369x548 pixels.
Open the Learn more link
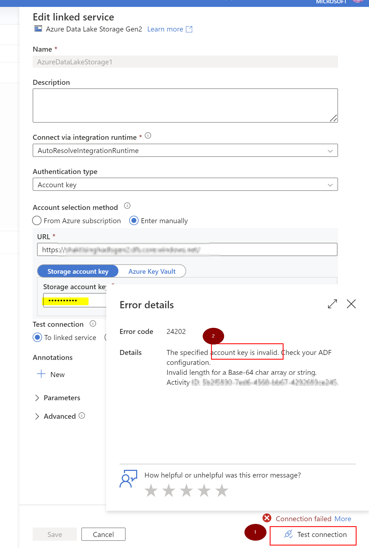click(165, 29)
